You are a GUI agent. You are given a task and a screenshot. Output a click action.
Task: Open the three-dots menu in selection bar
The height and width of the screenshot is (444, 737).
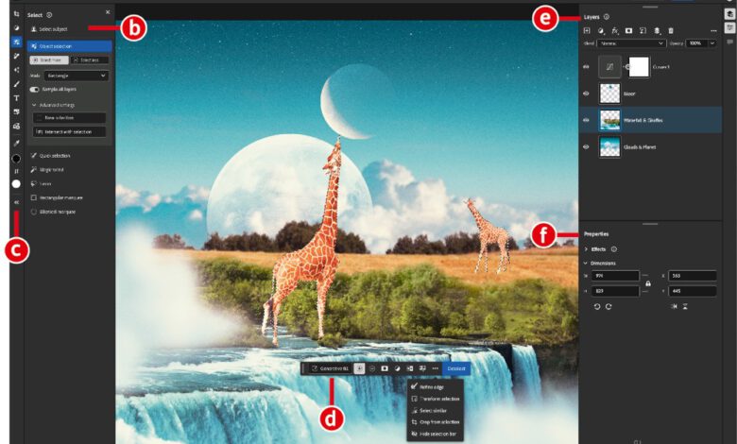[435, 368]
